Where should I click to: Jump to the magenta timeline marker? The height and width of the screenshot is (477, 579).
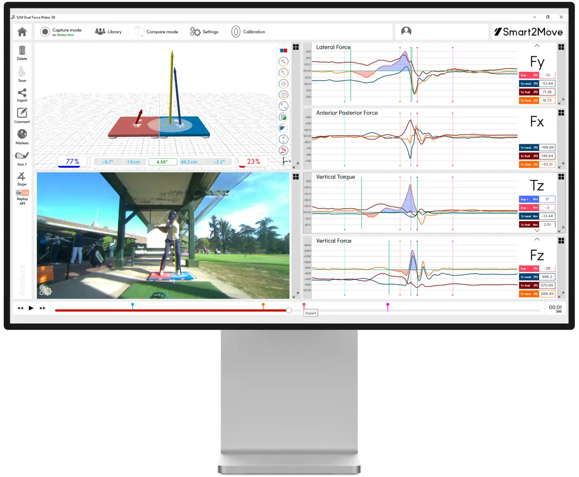[x=388, y=305]
